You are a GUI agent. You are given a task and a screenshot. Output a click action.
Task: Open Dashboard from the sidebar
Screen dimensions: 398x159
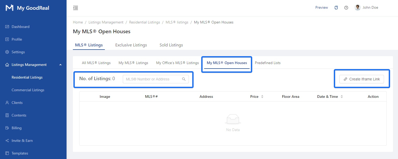coord(20,27)
